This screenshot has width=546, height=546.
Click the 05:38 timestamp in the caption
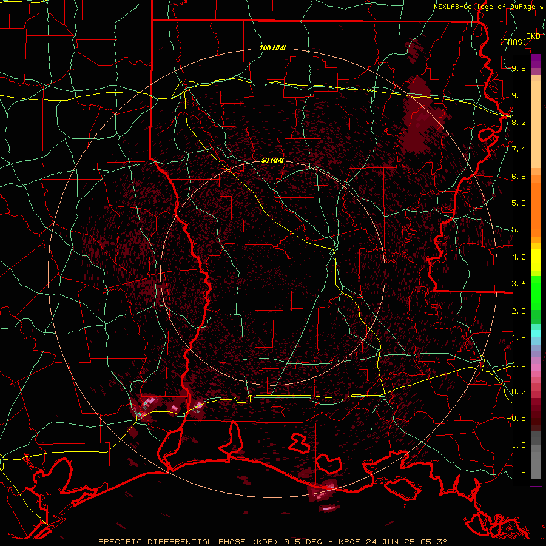pos(435,542)
